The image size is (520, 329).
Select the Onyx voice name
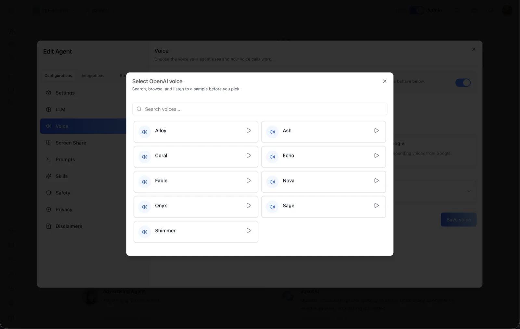[161, 206]
